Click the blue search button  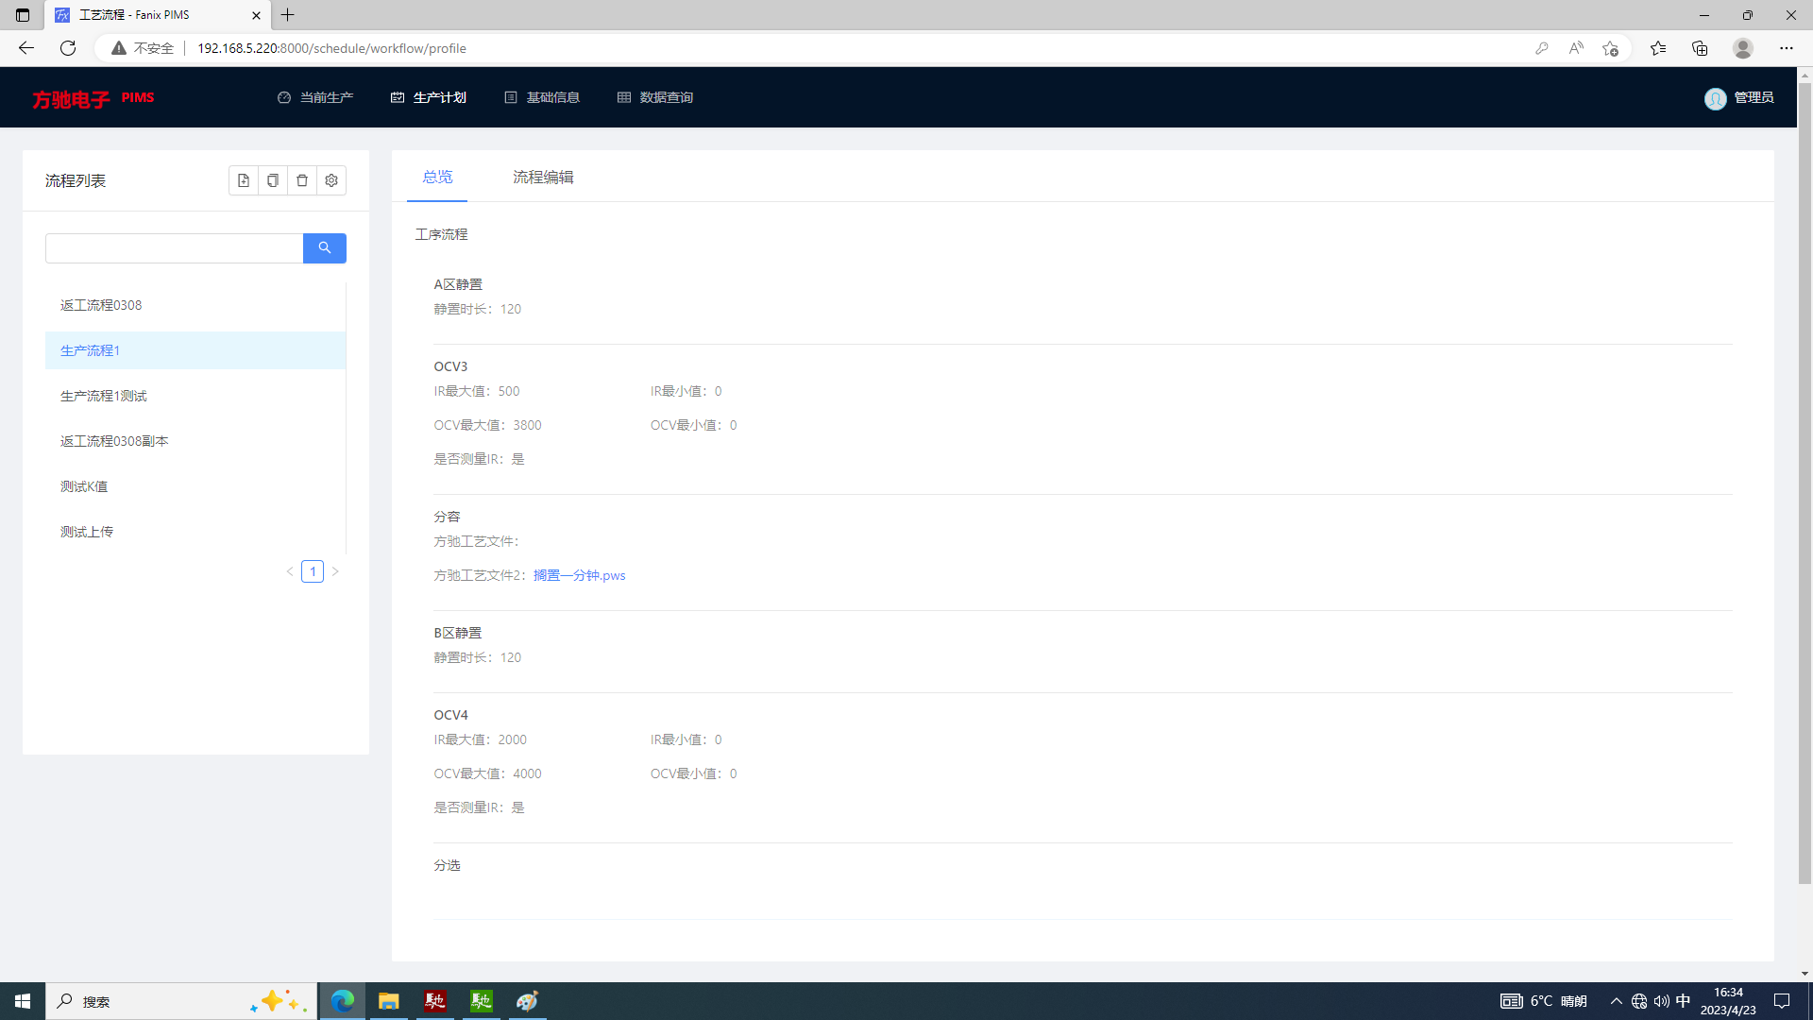[x=325, y=248]
